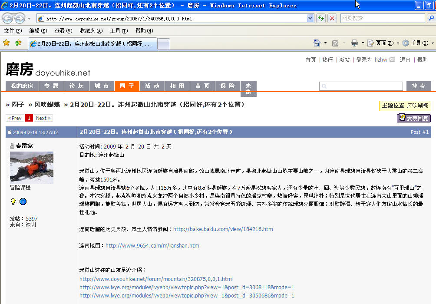Click the Refresh page icon
Viewport: 436px width, 304px height.
tap(320, 18)
